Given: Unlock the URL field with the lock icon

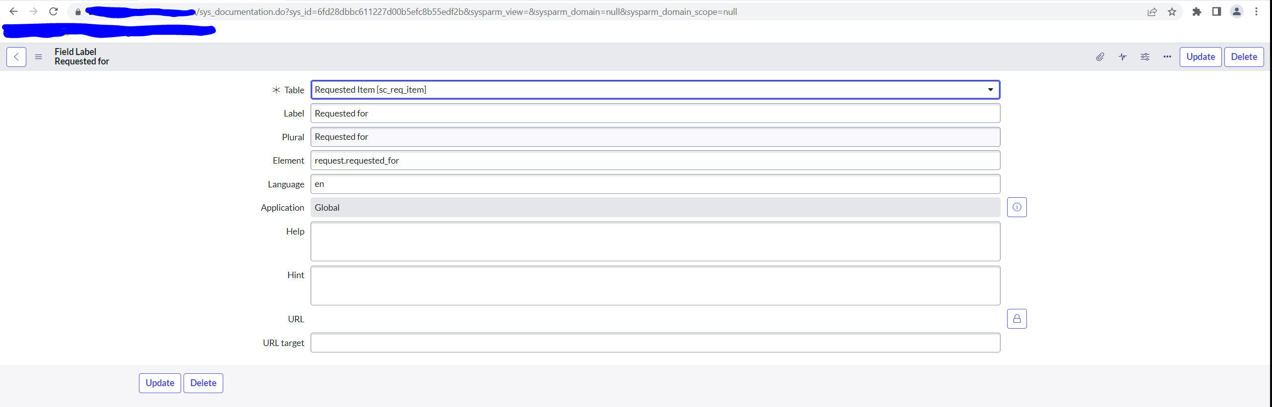Looking at the screenshot, I should click(1017, 319).
